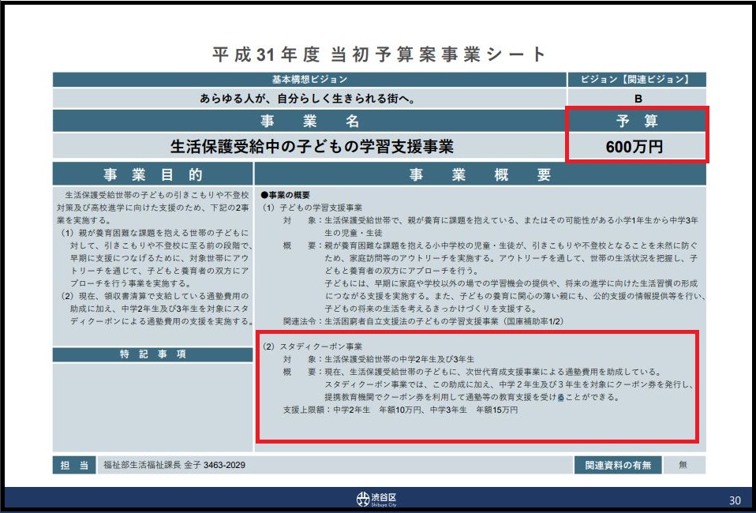Click the 事業名 header bar
The height and width of the screenshot is (513, 756).
pos(309,122)
